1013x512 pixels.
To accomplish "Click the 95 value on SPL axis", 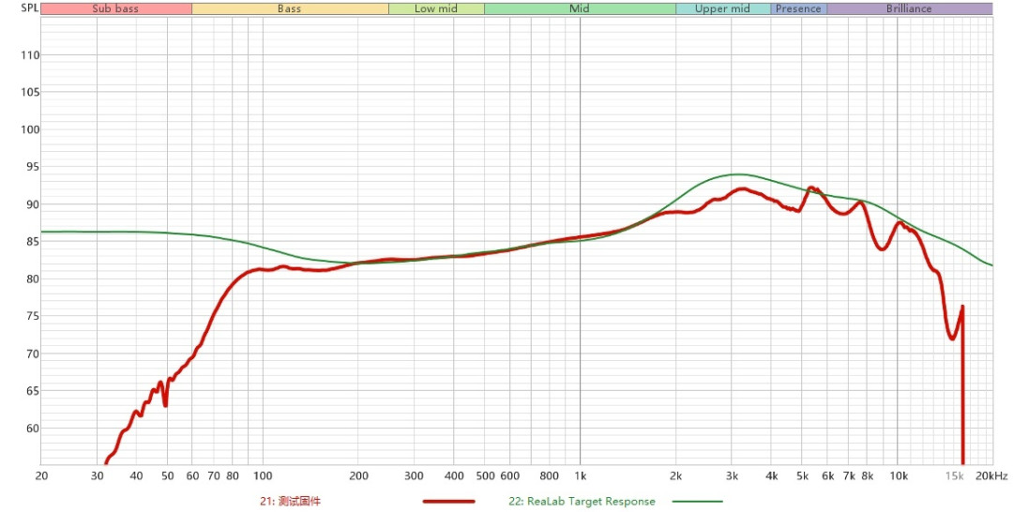I will pos(33,167).
